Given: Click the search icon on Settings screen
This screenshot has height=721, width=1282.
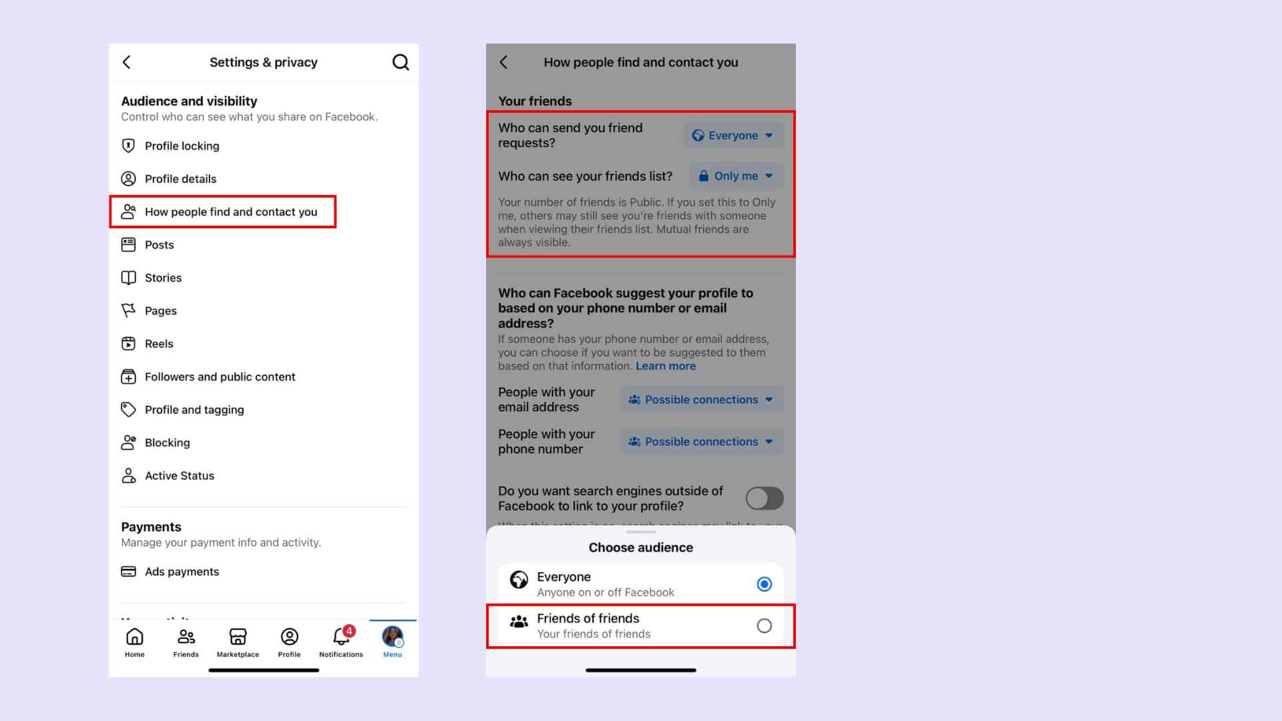Looking at the screenshot, I should tap(401, 63).
